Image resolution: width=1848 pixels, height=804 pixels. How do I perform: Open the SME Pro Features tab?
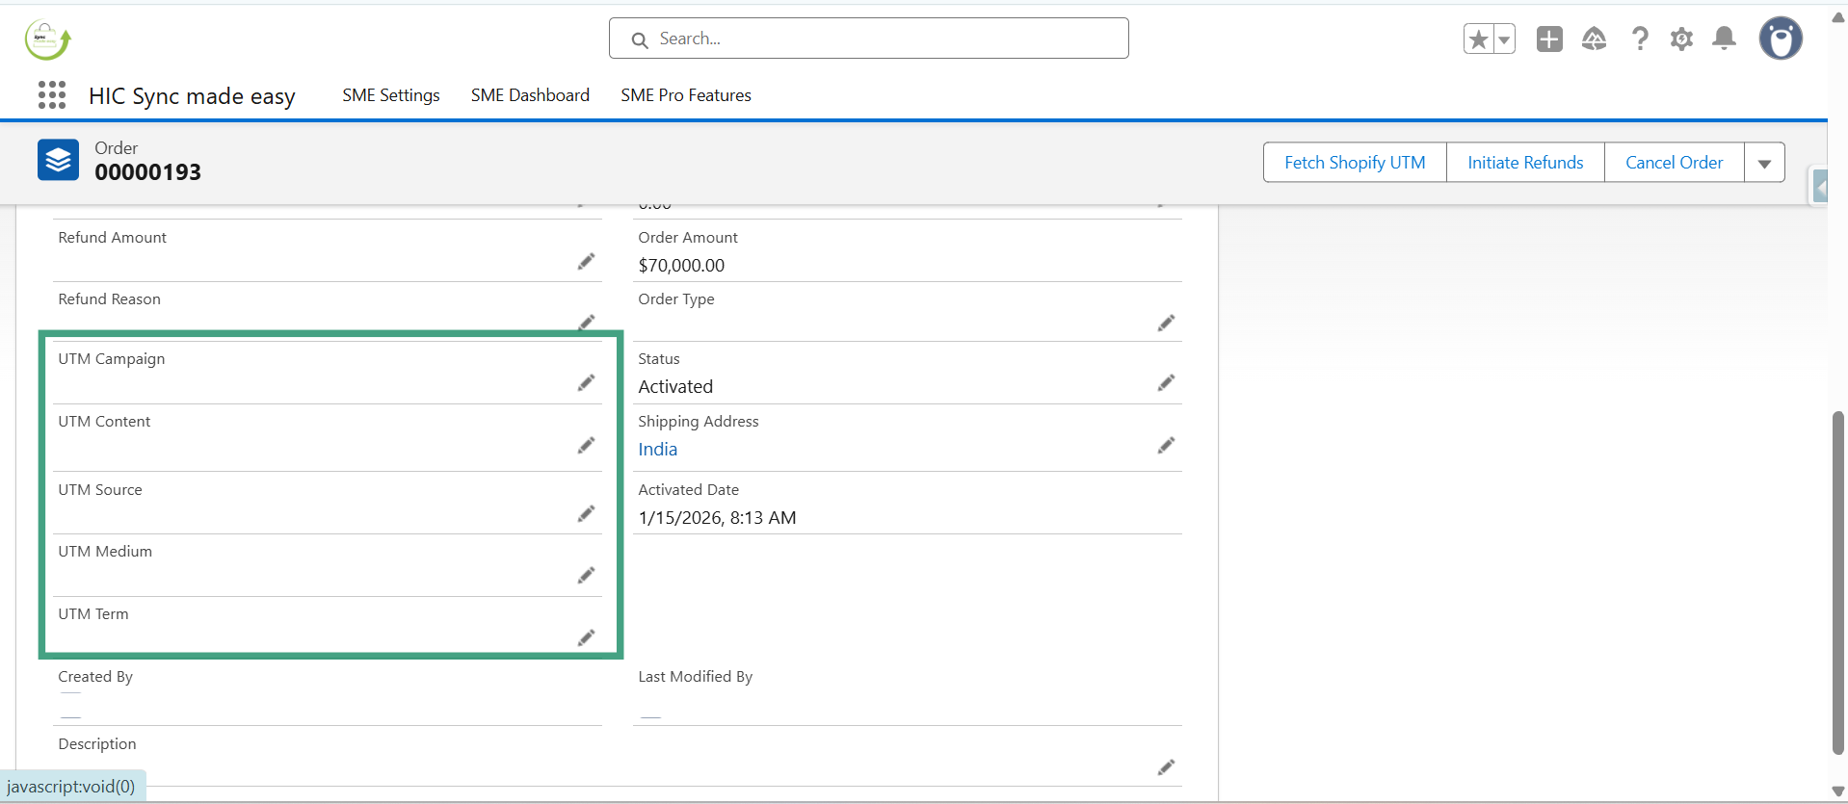pos(685,95)
